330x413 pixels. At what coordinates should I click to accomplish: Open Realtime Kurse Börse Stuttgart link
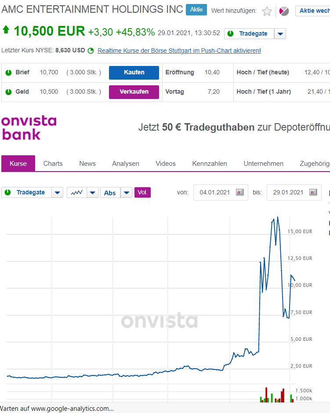point(179,51)
